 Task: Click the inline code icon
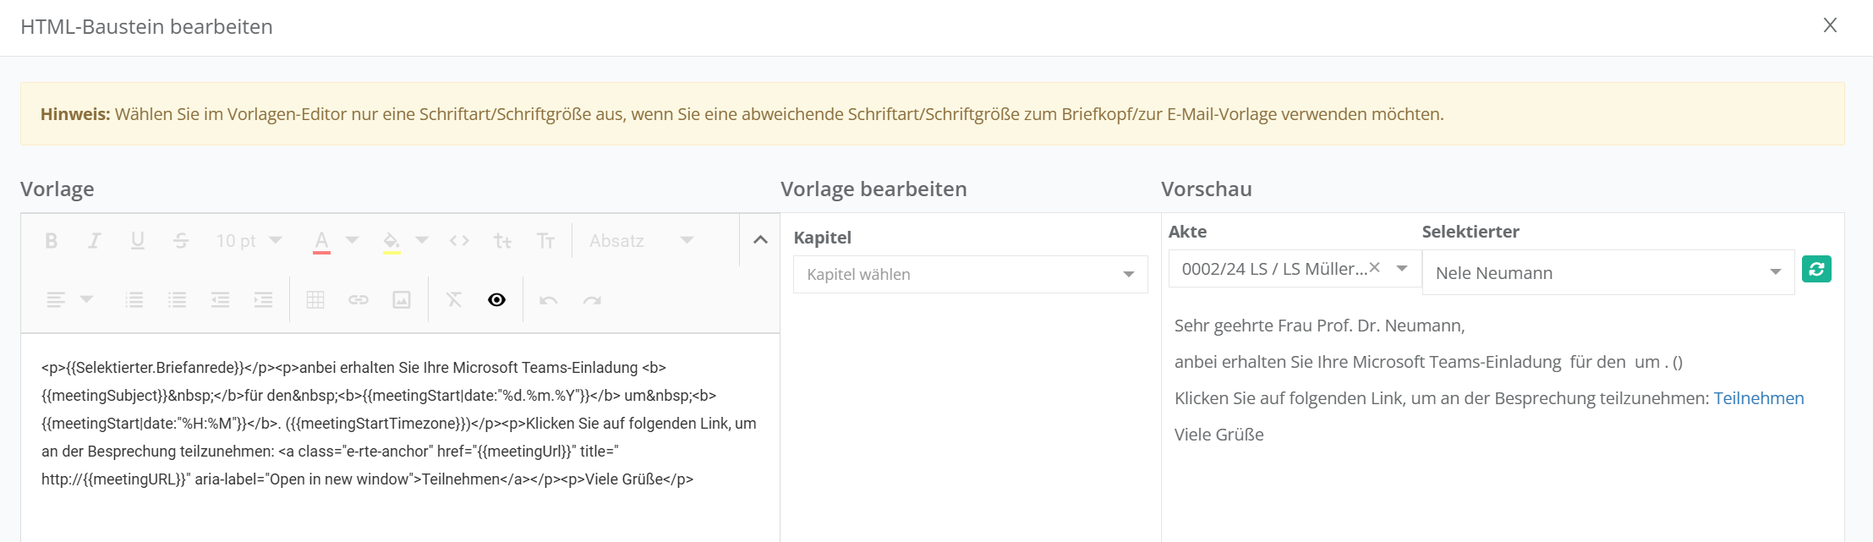point(459,241)
